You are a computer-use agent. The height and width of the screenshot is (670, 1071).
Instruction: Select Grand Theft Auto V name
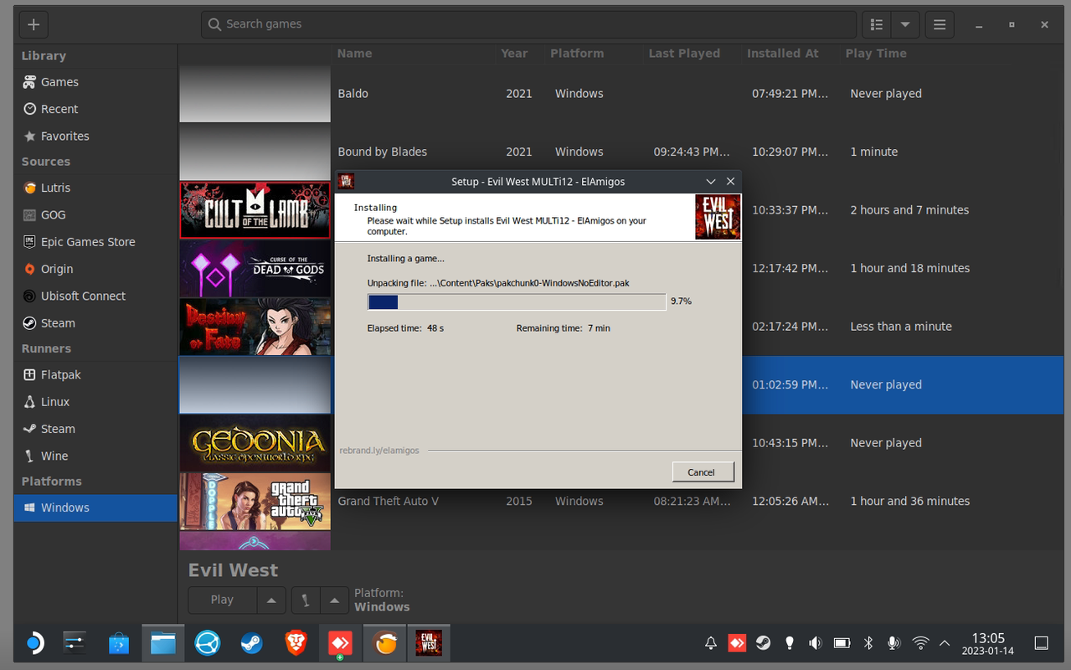[x=389, y=501]
